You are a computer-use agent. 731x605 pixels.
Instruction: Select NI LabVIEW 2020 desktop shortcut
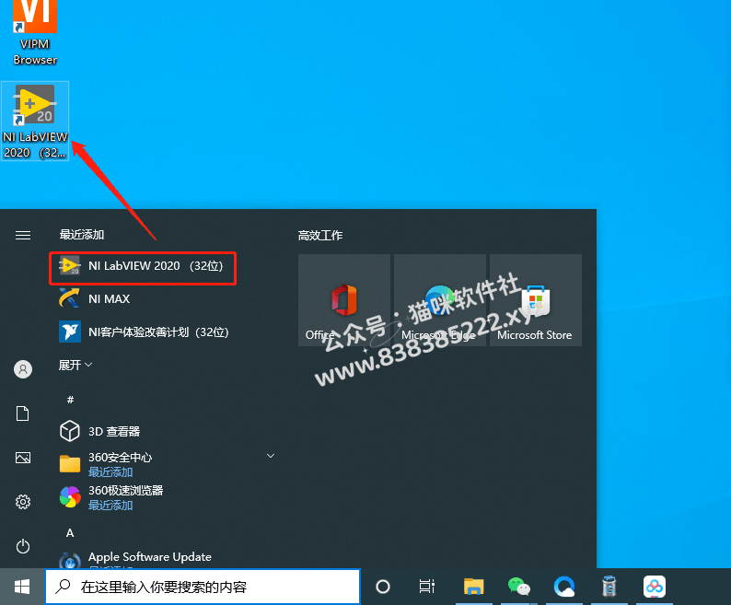[x=35, y=121]
